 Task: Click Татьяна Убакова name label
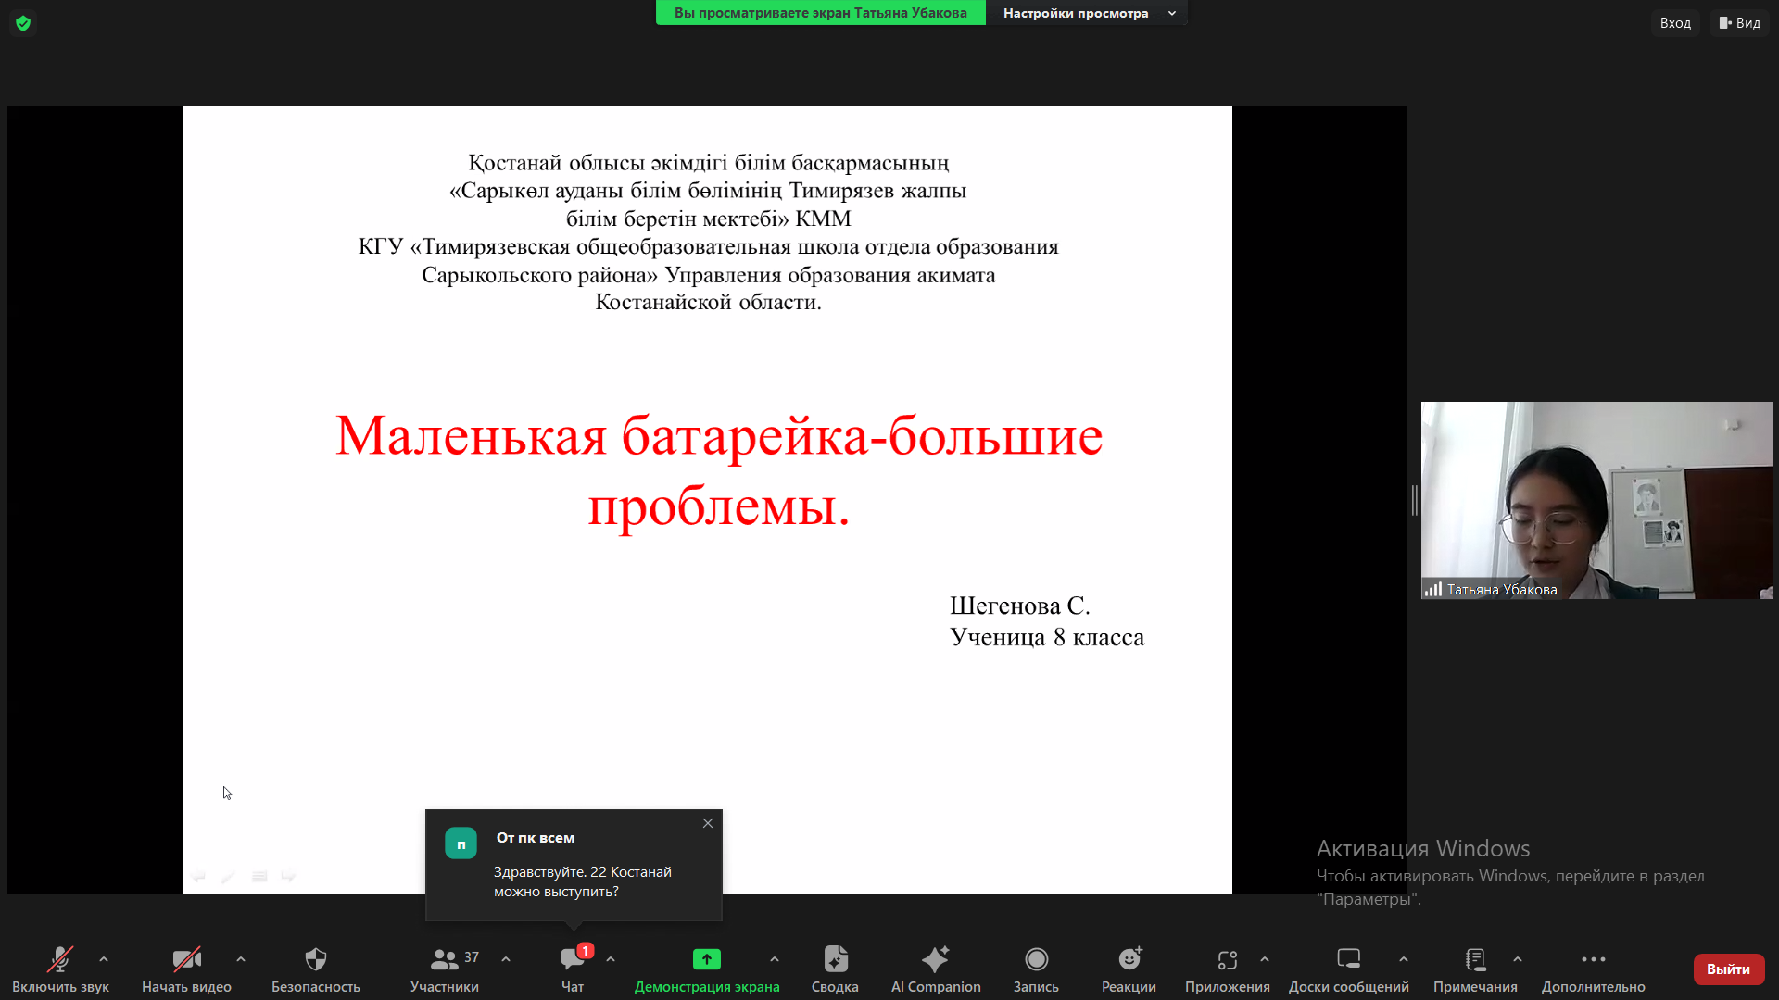(x=1502, y=590)
